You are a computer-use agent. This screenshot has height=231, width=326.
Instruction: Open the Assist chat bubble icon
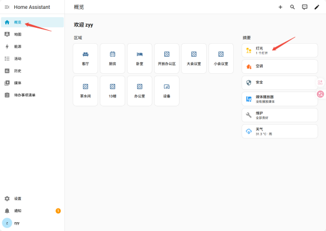click(x=305, y=7)
